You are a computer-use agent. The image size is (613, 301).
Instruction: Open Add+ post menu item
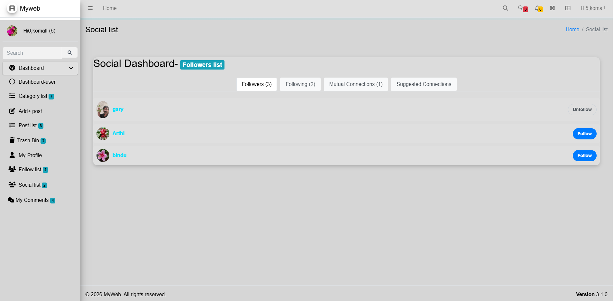[40, 111]
